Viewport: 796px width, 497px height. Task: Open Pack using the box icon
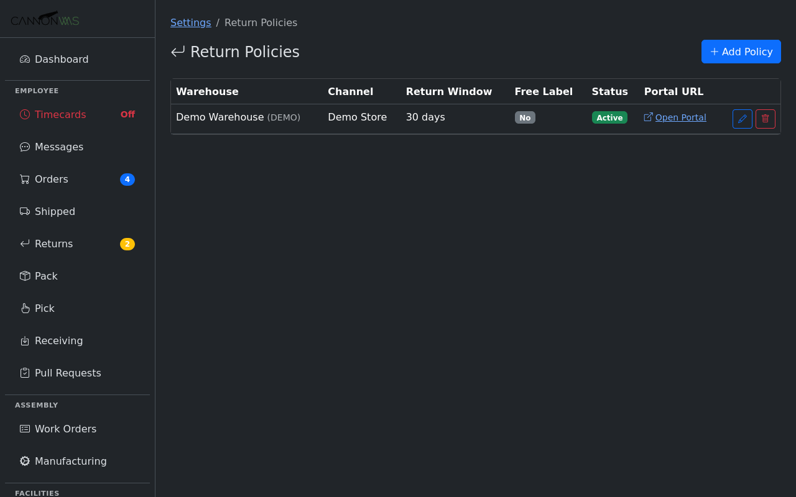24,276
